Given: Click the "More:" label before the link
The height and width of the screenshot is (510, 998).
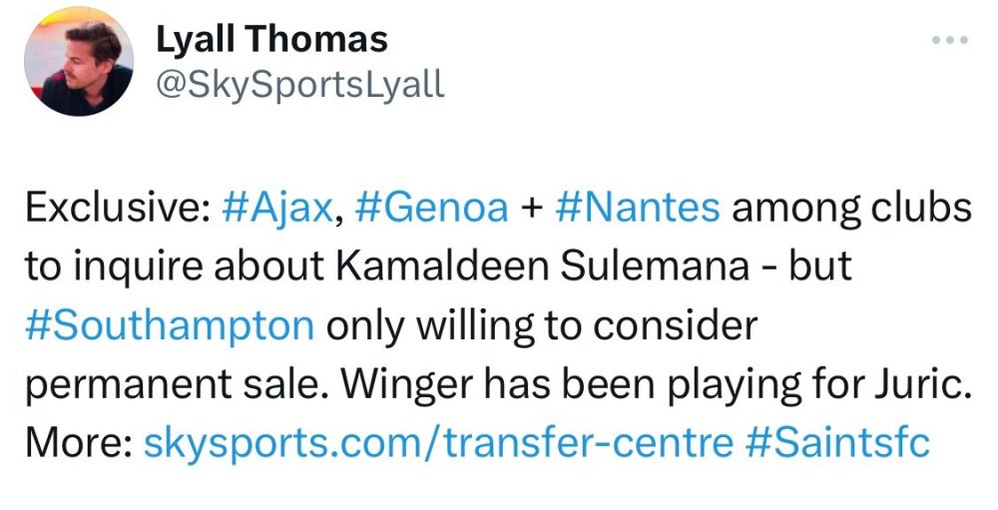Looking at the screenshot, I should [x=78, y=442].
